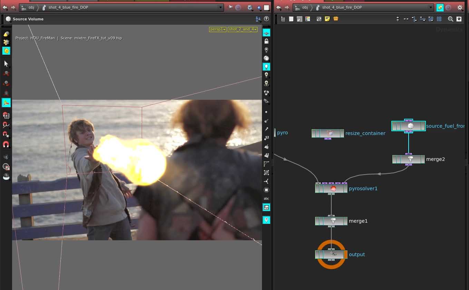Viewport: 469px width, 290px height.
Task: Go back using network pane back arrow
Action: pyautogui.click(x=279, y=7)
